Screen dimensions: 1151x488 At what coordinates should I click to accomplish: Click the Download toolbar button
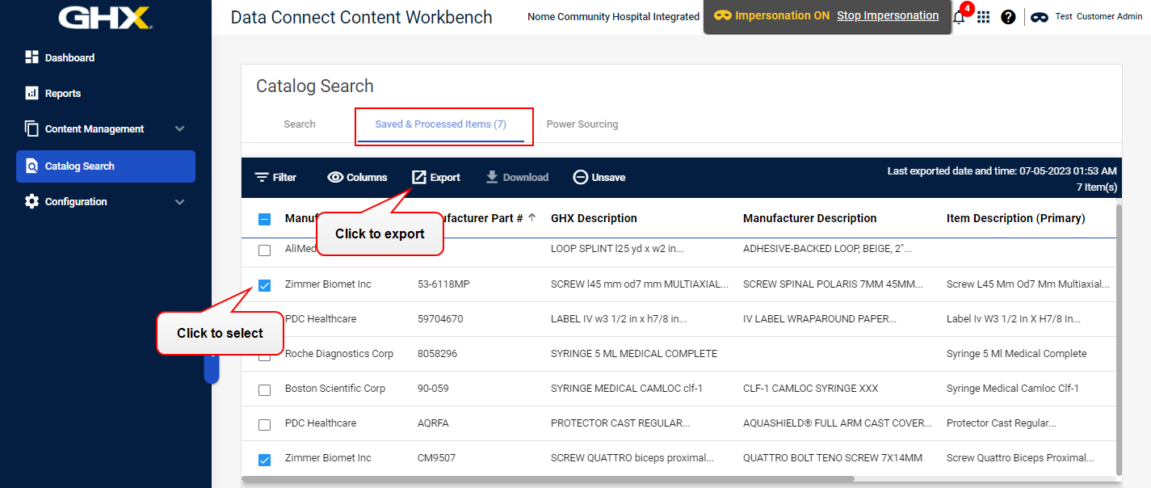[516, 178]
